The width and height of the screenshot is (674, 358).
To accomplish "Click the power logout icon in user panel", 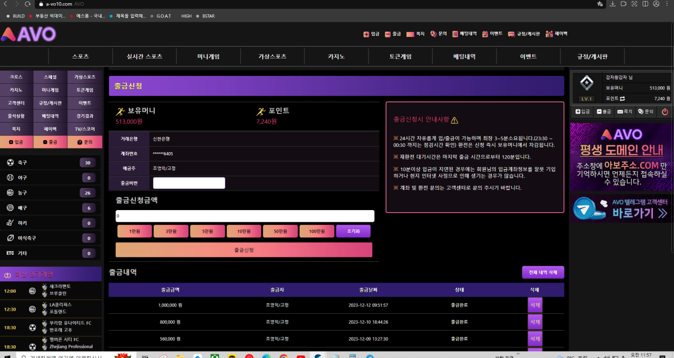I will 665,112.
